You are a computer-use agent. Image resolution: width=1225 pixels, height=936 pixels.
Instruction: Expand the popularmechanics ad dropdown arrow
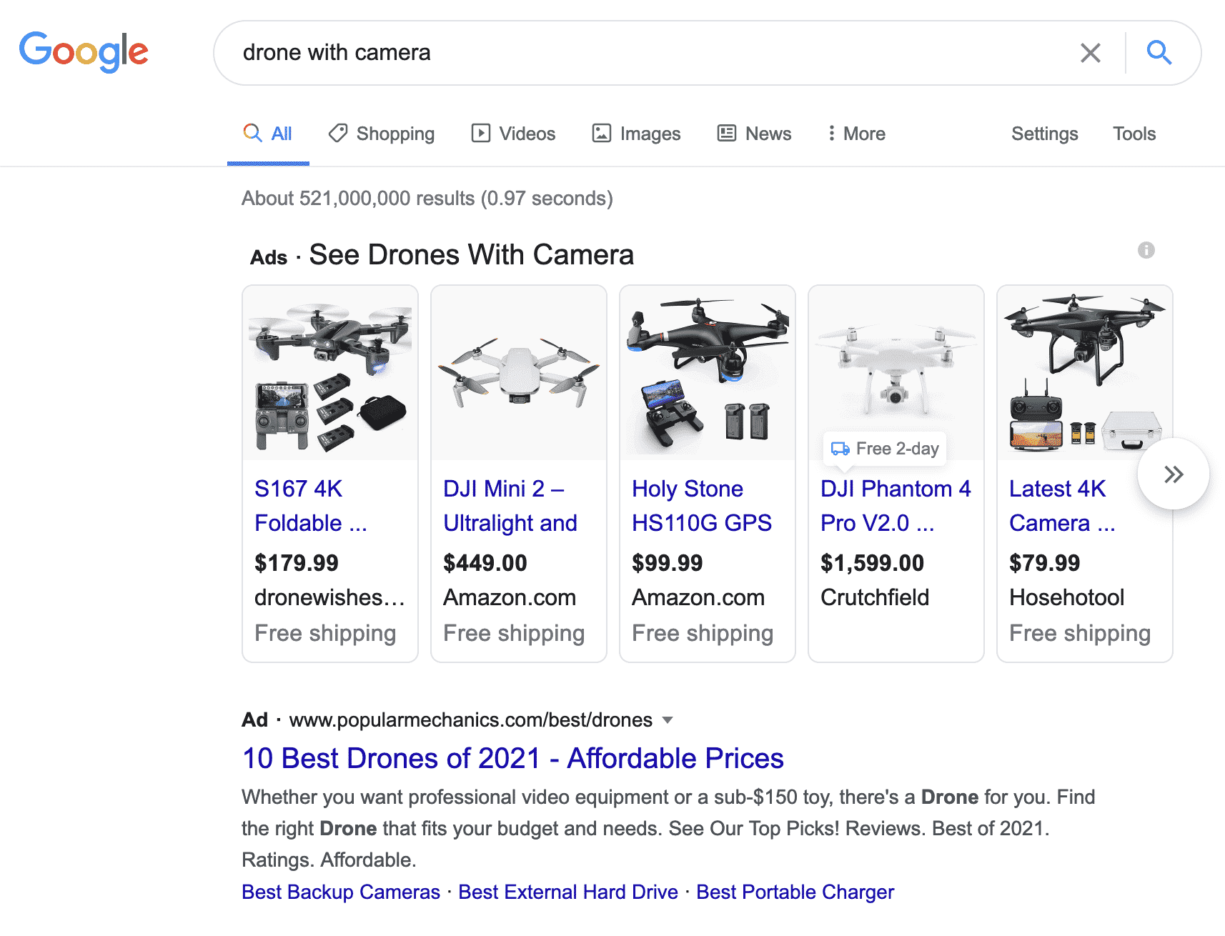pyautogui.click(x=668, y=720)
